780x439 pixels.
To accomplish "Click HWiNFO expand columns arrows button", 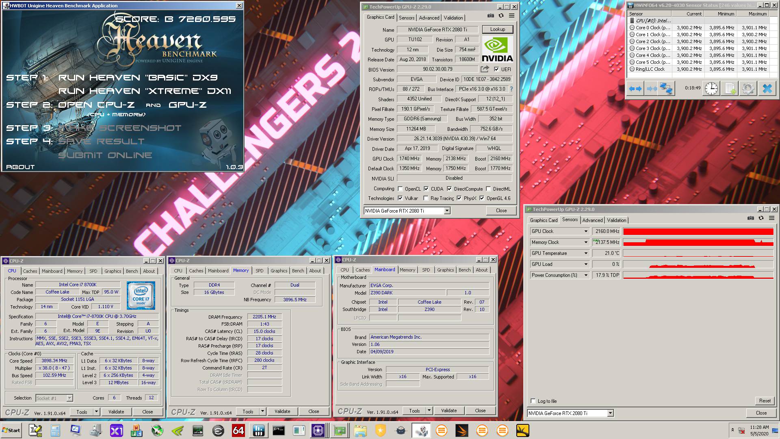I will point(635,89).
